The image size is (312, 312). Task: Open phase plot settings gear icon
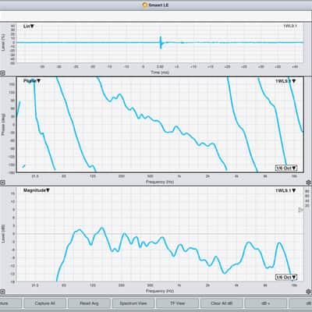pyautogui.click(x=309, y=183)
